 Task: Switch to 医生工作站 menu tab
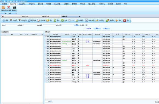22,4
